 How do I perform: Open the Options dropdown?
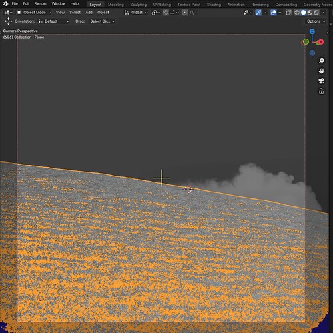(x=316, y=21)
